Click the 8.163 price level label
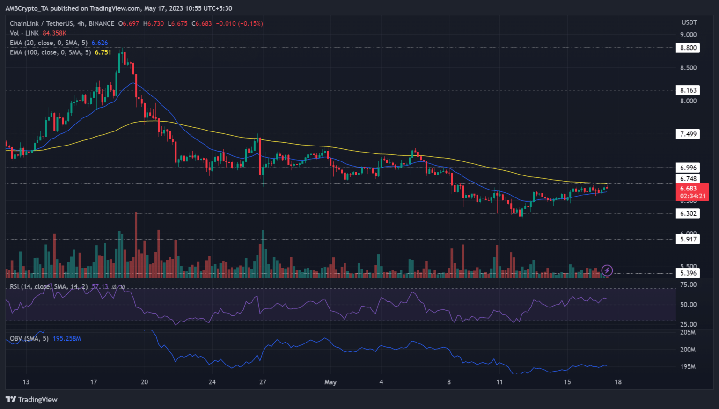The width and height of the screenshot is (719, 409). pos(688,90)
